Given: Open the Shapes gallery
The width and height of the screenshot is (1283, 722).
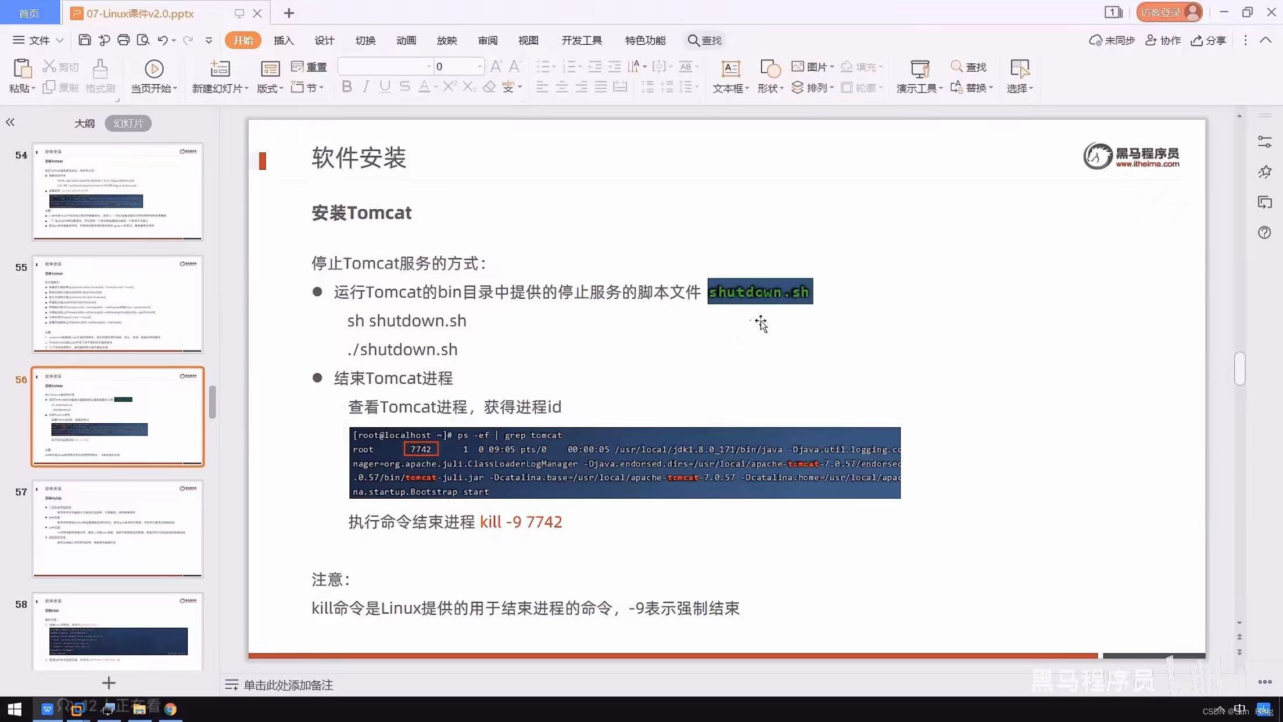Looking at the screenshot, I should [x=770, y=76].
